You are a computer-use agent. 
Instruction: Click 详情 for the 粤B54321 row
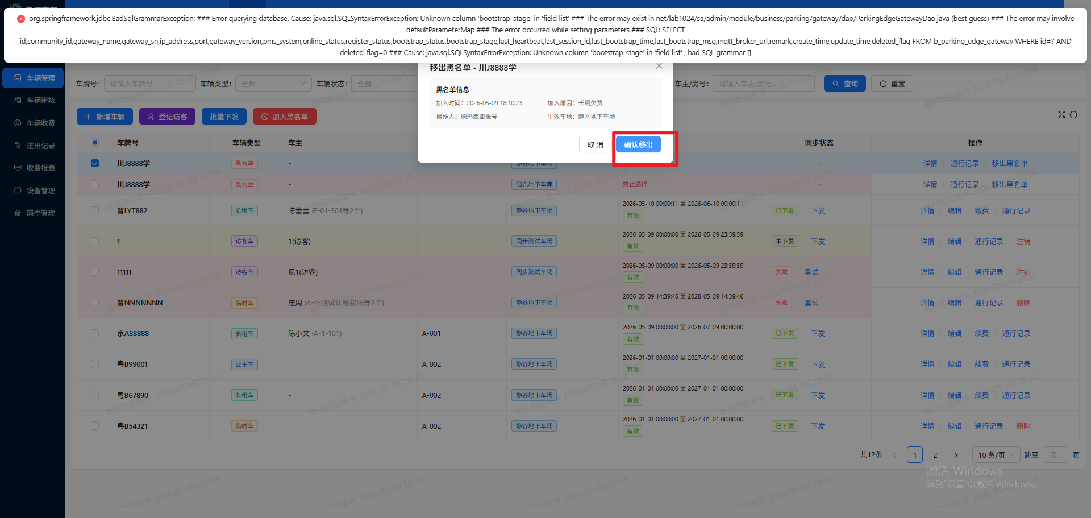coord(927,426)
